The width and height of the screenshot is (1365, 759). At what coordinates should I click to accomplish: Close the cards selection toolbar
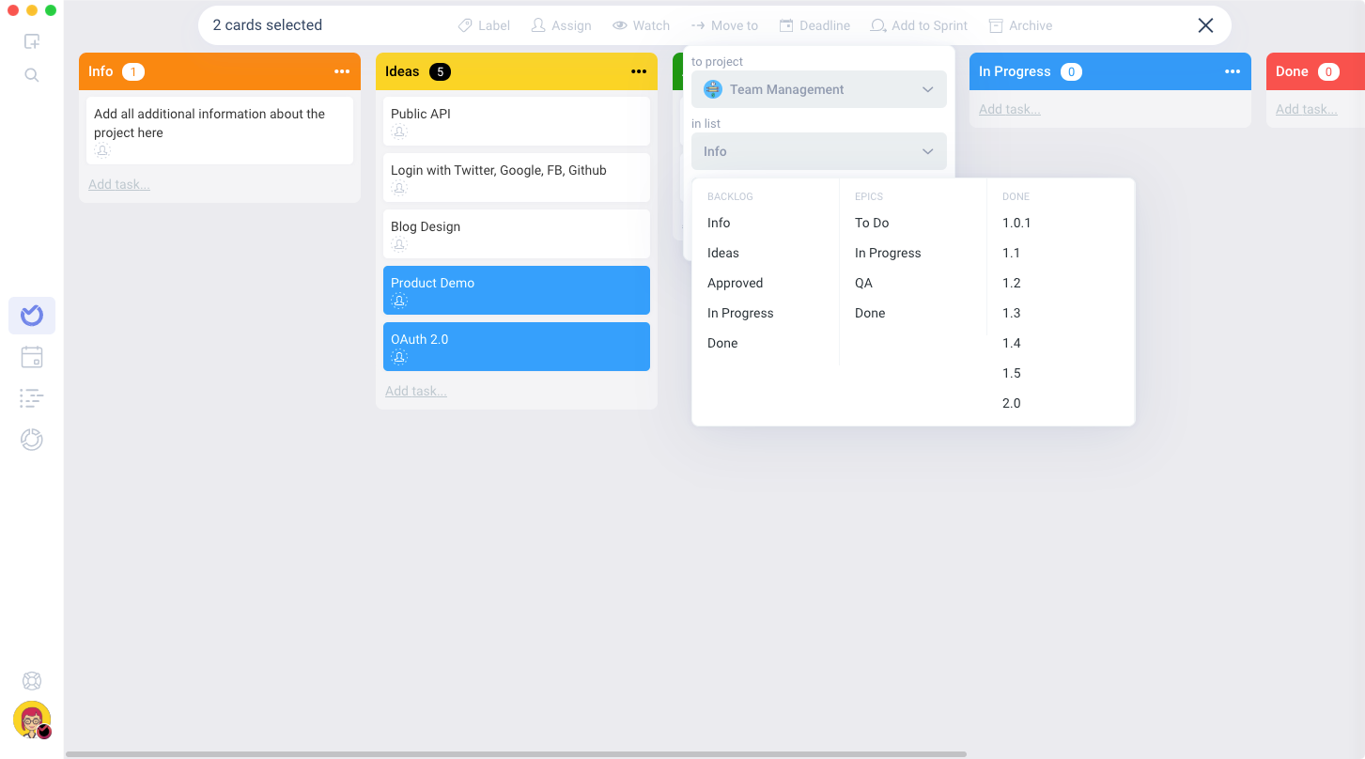click(1205, 25)
